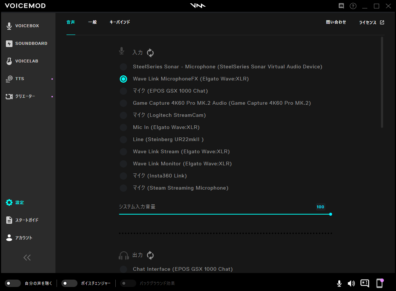
Task: Click the Voicemod VM logo
Action: click(x=198, y=6)
